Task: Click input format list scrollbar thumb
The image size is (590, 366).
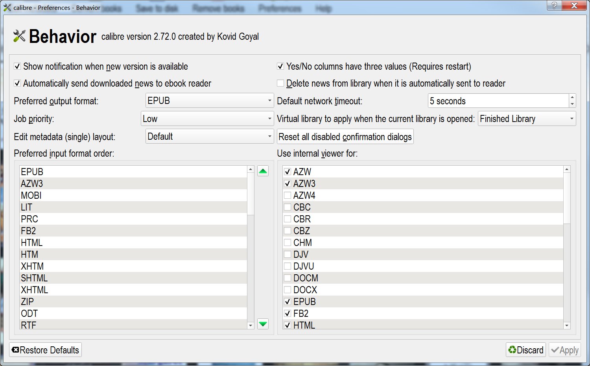Action: coord(251,194)
